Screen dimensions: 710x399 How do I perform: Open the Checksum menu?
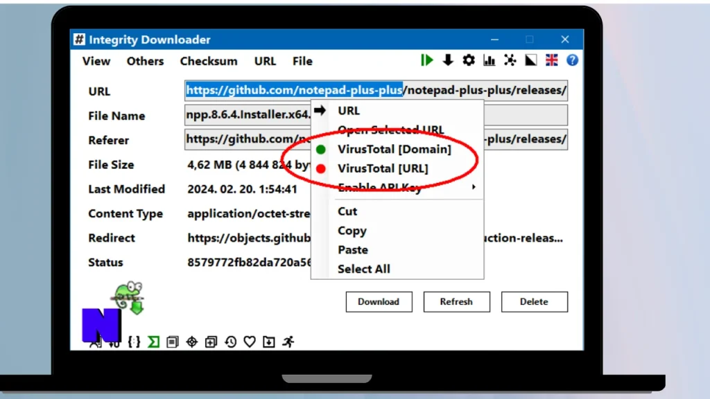[x=209, y=61]
